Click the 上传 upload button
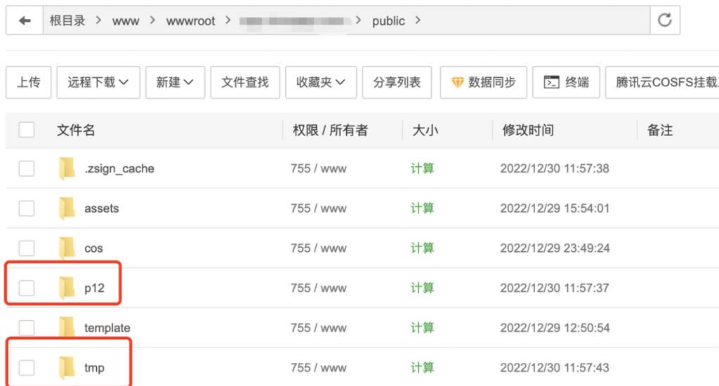This screenshot has width=719, height=386. point(29,83)
